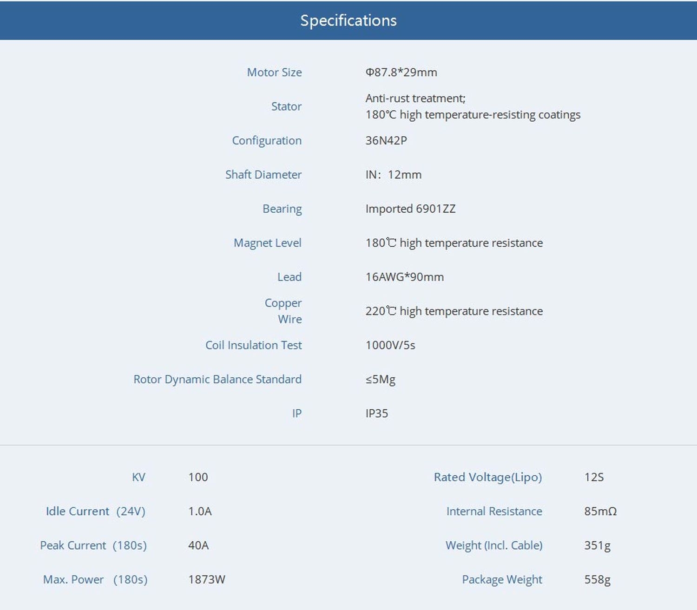Select the Motor Size label
The width and height of the screenshot is (697, 610).
(274, 72)
